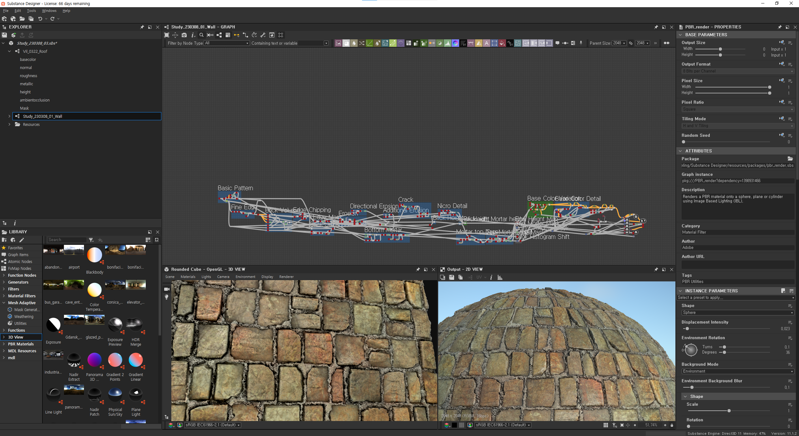
Task: Click the magnifier find icon in graph toolbar
Action: coord(201,35)
